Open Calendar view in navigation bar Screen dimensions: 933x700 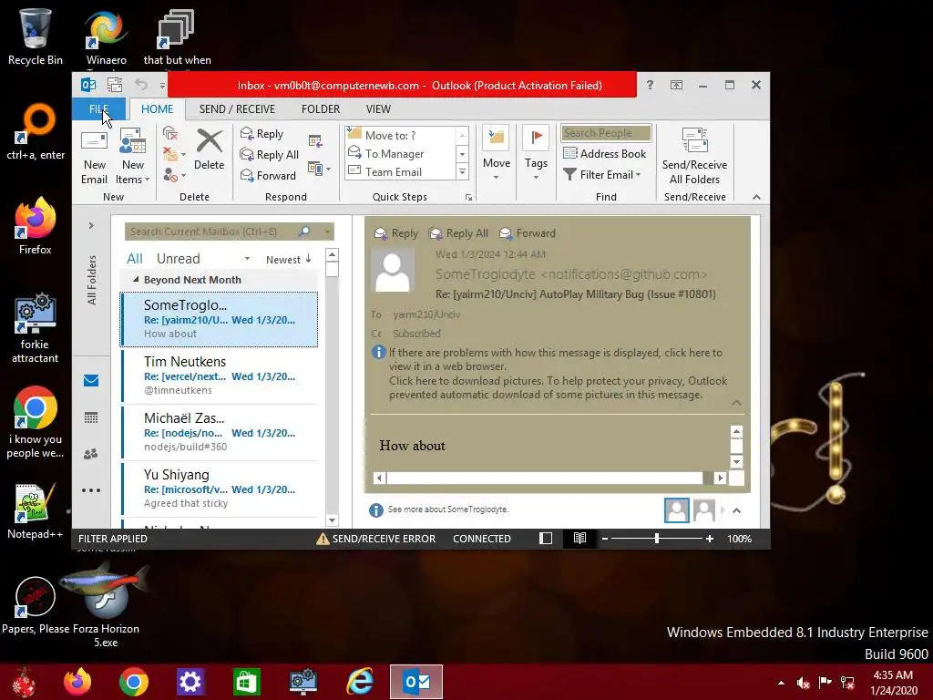pyautogui.click(x=91, y=417)
